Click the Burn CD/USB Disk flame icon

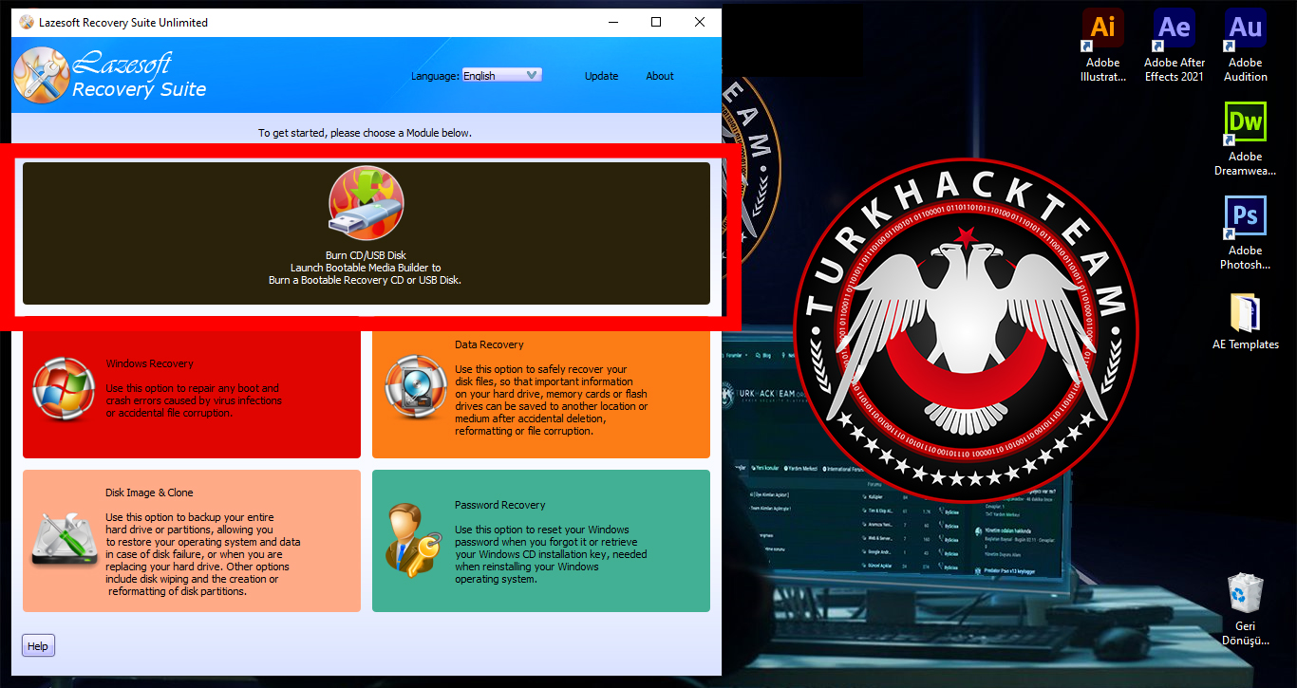(x=367, y=203)
